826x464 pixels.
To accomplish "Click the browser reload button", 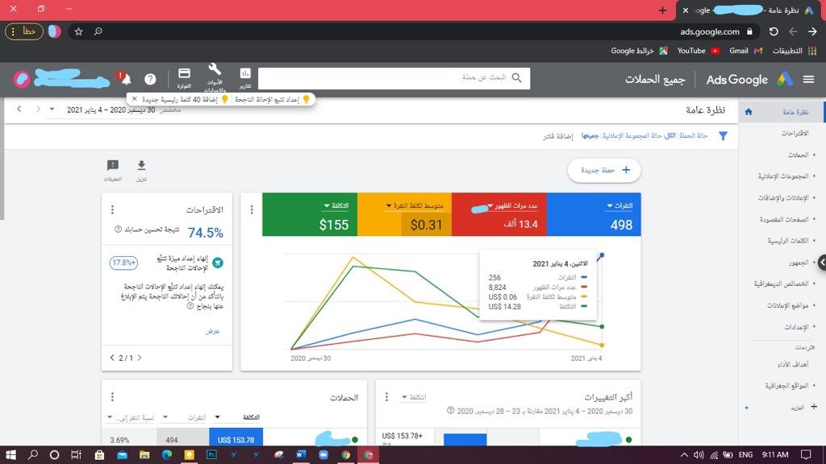I will click(x=774, y=31).
